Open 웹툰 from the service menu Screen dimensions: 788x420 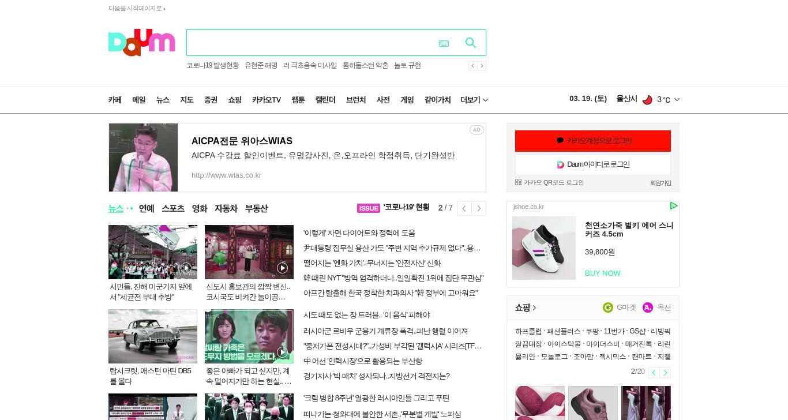298,100
